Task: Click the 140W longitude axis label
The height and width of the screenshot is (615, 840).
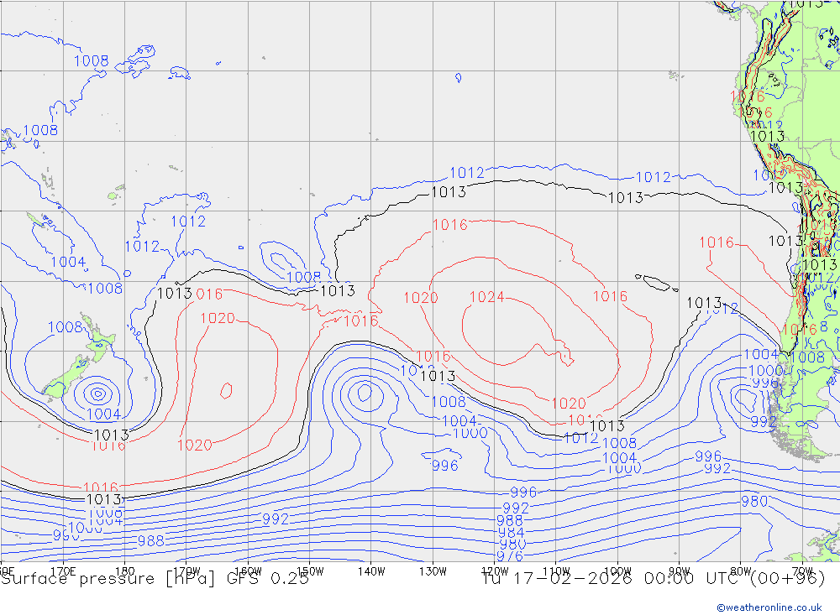Action: tap(371, 571)
